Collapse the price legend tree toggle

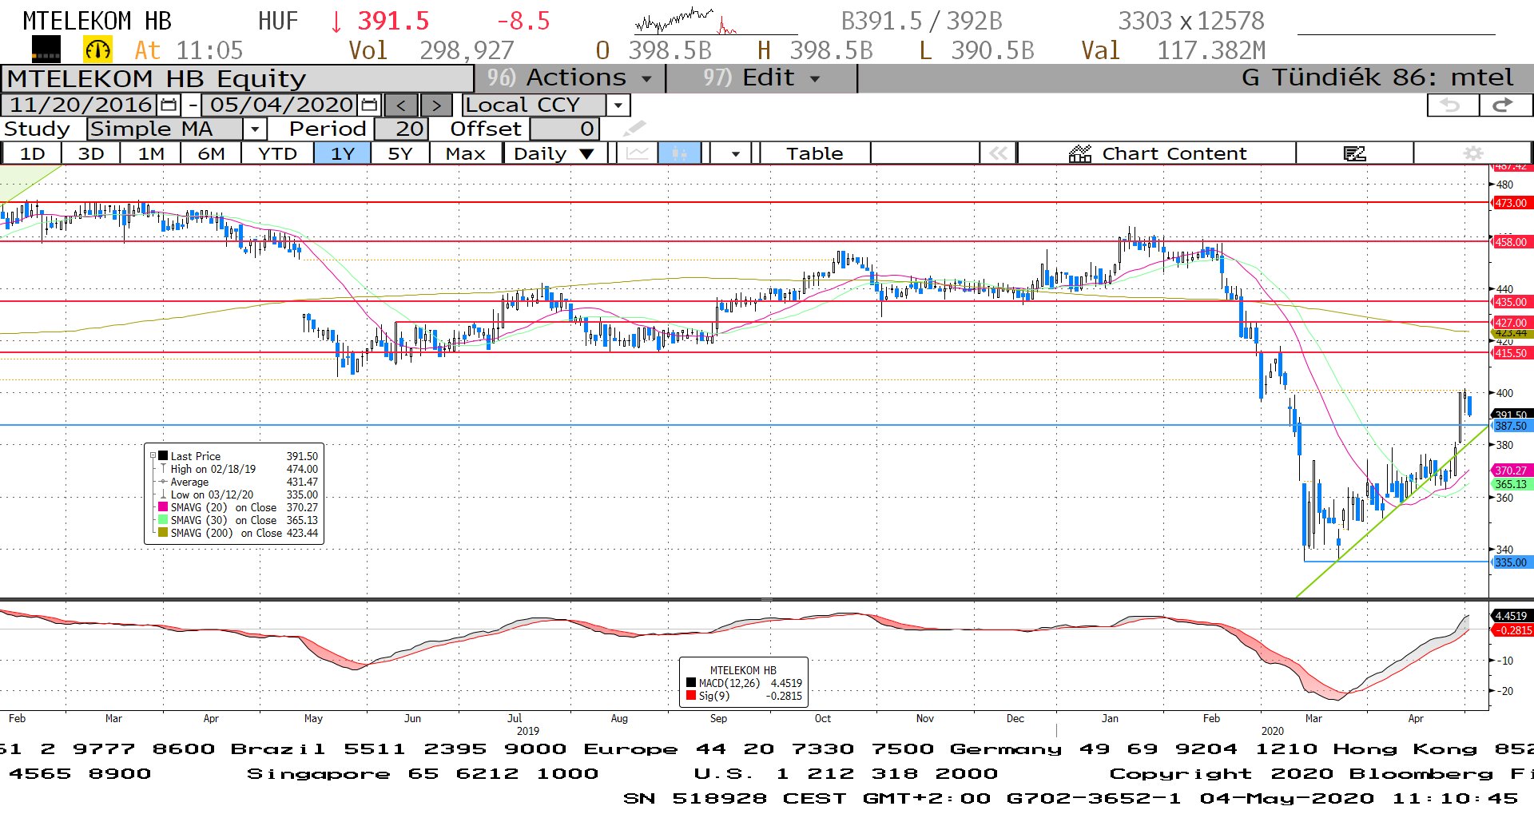(x=153, y=455)
